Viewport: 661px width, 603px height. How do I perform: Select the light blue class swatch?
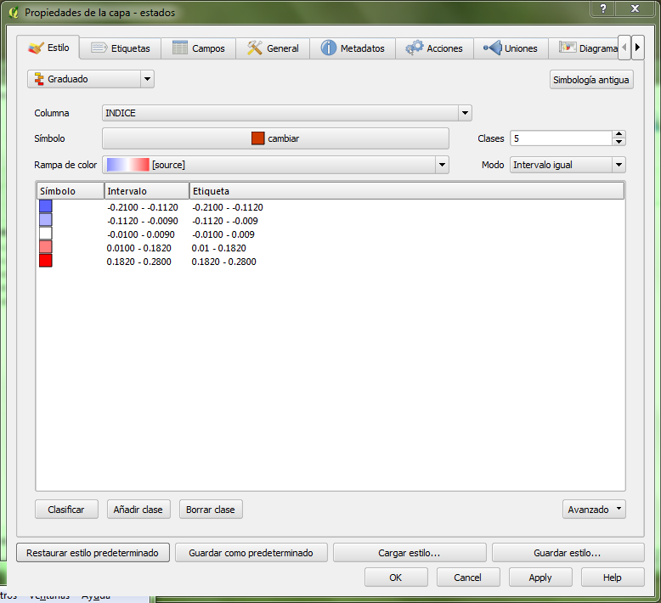click(46, 220)
